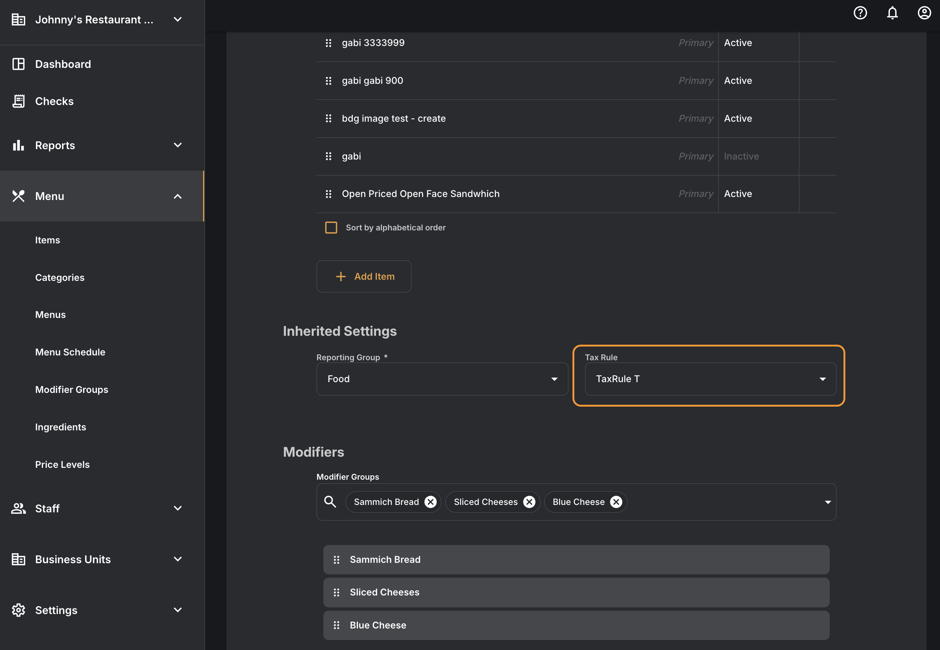Image resolution: width=940 pixels, height=650 pixels.
Task: Click the drag handle for bdg image test - create
Action: click(329, 118)
